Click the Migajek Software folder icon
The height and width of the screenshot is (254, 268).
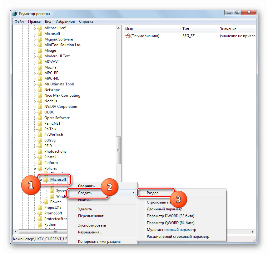tap(40, 39)
